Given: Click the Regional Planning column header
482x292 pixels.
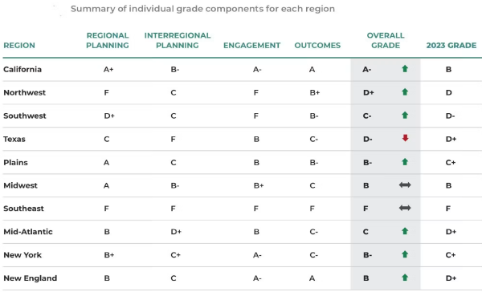Looking at the screenshot, I should coord(108,40).
